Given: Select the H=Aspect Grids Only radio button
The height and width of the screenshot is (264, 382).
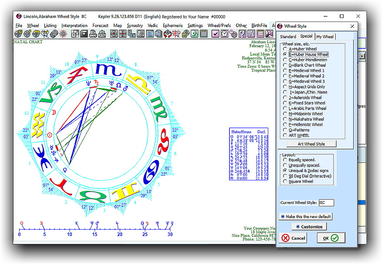Looking at the screenshot, I should [x=285, y=87].
